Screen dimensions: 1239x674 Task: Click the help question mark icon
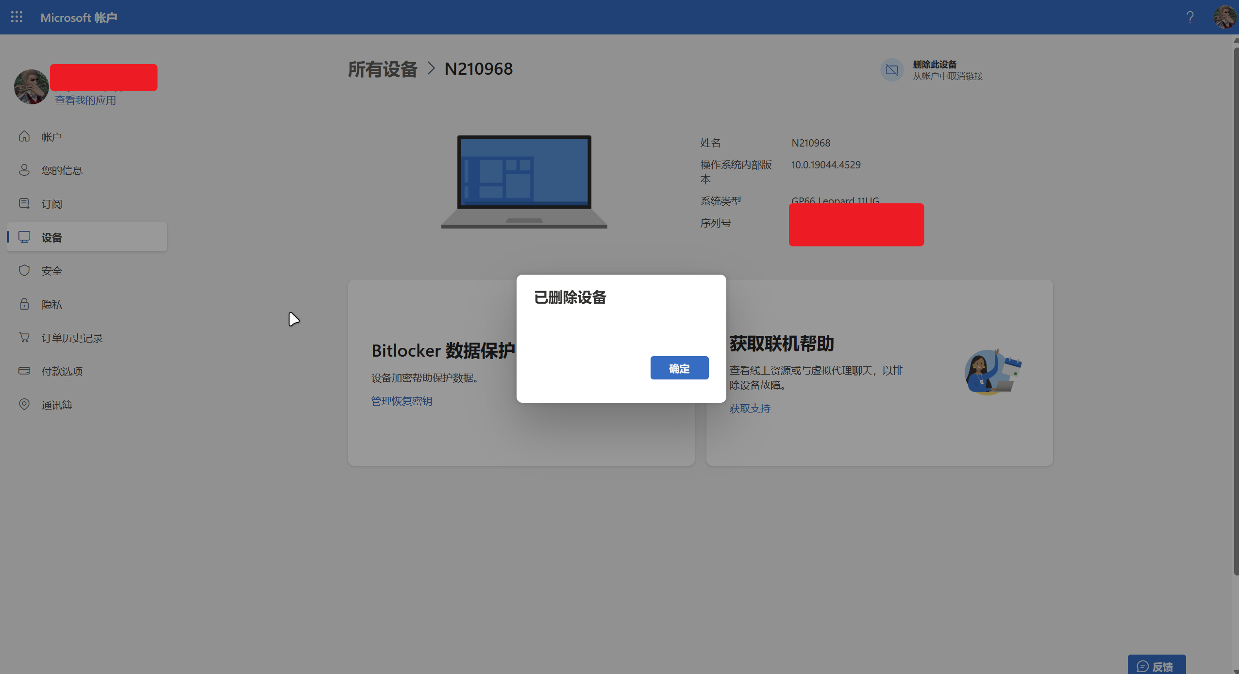(1190, 17)
